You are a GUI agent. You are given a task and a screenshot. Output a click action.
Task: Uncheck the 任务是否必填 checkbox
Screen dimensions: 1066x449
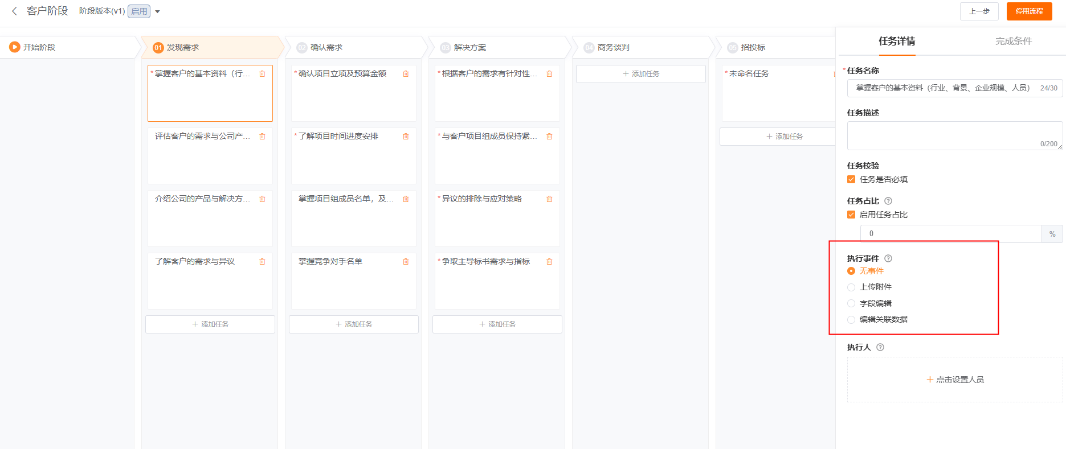pos(851,179)
